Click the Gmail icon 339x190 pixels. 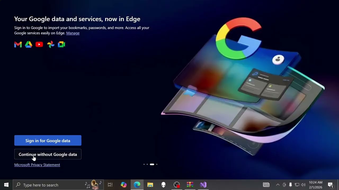tap(18, 45)
